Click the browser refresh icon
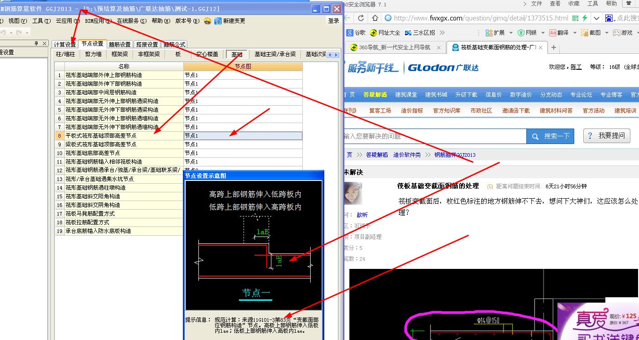Image resolution: width=639 pixels, height=340 pixels. pos(361,18)
